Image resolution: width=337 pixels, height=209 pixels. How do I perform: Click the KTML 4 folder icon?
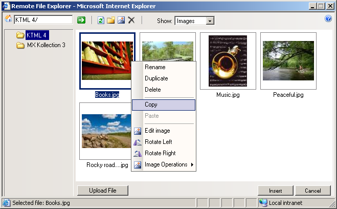coord(20,35)
